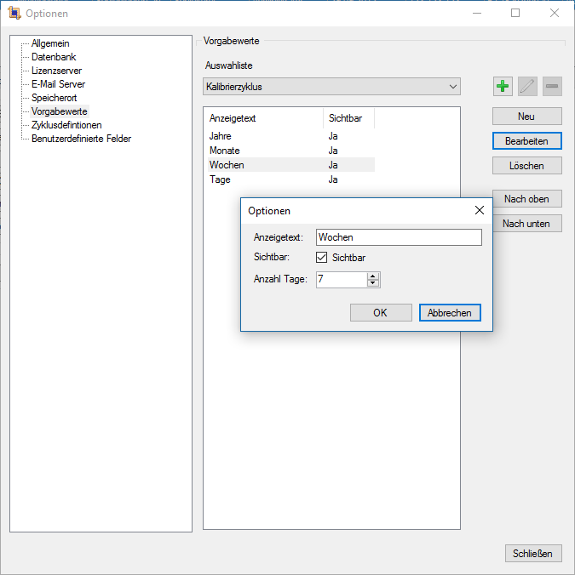This screenshot has height=575, width=575.
Task: Click the minus remove icon
Action: point(552,86)
